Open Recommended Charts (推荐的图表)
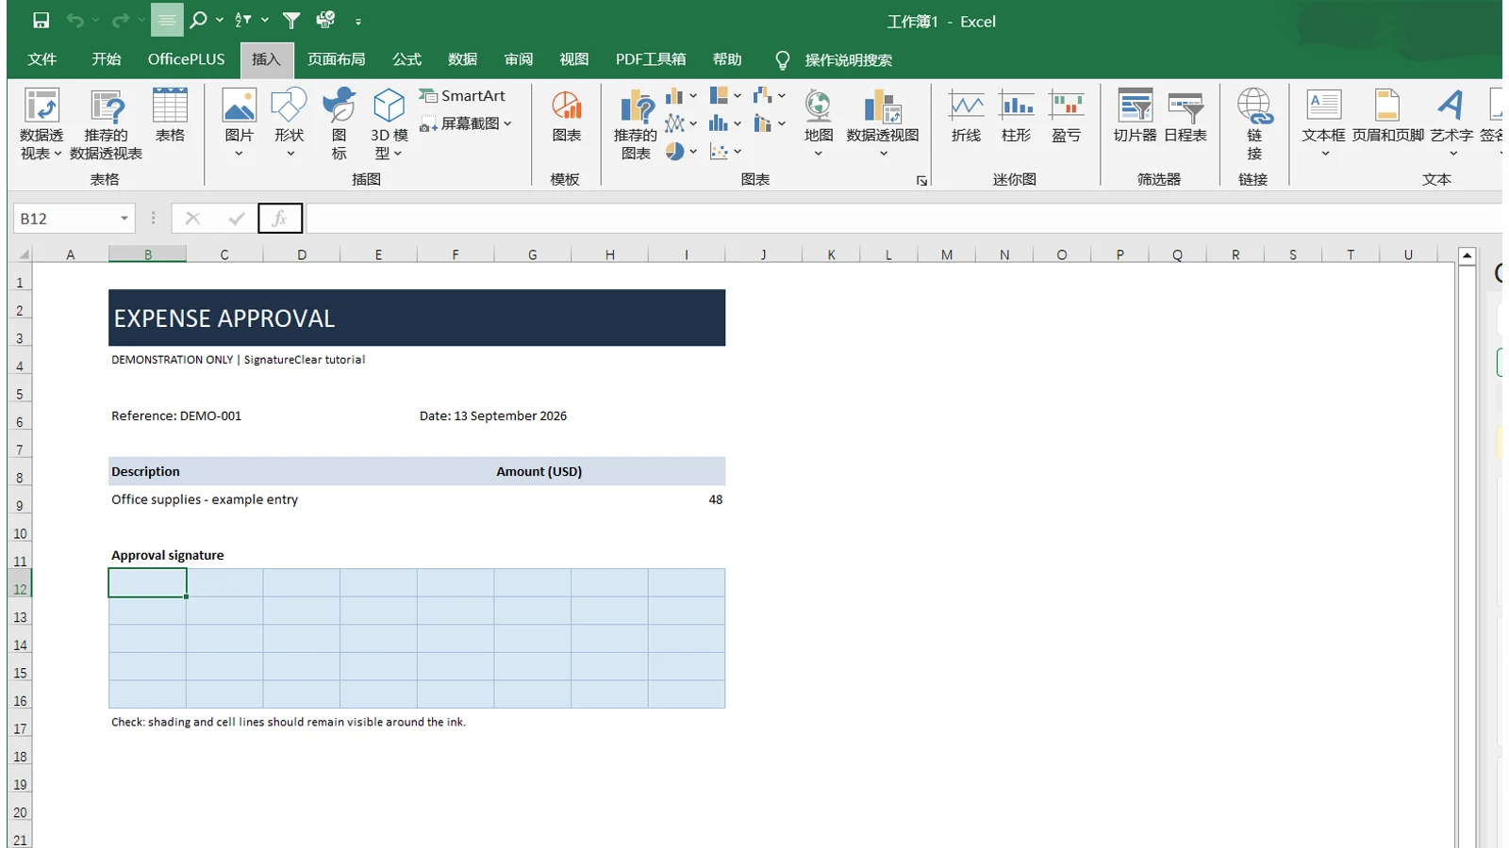This screenshot has width=1509, height=848. 636,124
